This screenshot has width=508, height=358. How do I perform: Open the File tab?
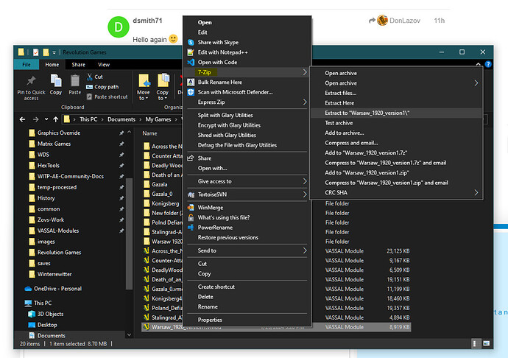(x=27, y=65)
